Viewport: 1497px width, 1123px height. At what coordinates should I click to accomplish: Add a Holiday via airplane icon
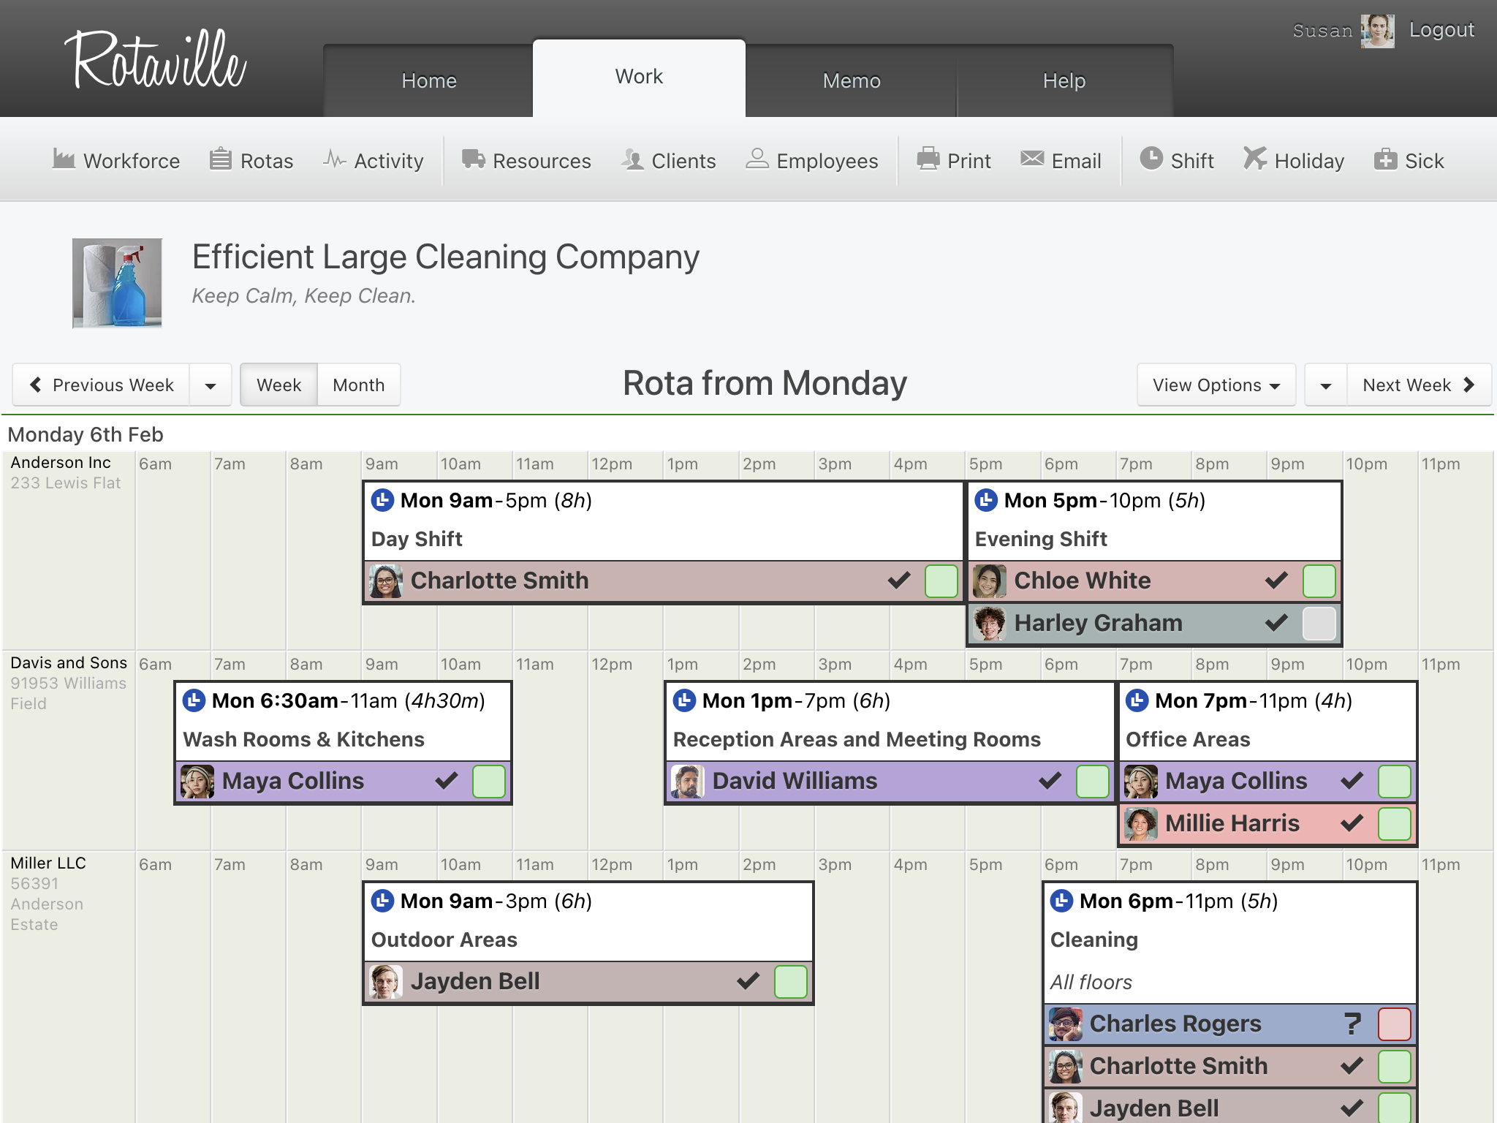(x=1255, y=159)
